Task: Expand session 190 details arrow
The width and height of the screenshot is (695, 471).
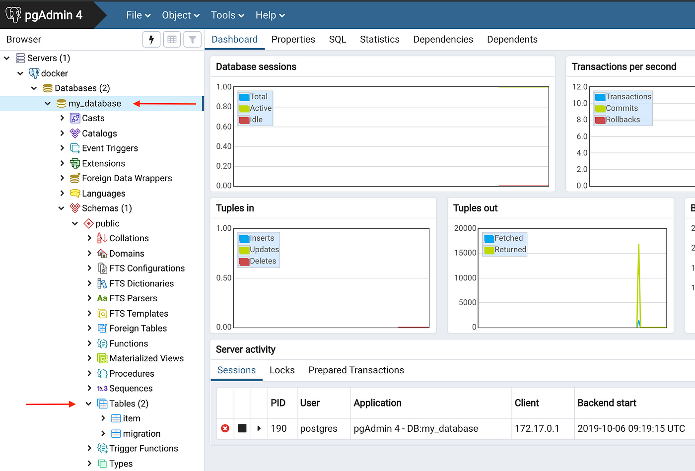Action: coord(259,428)
